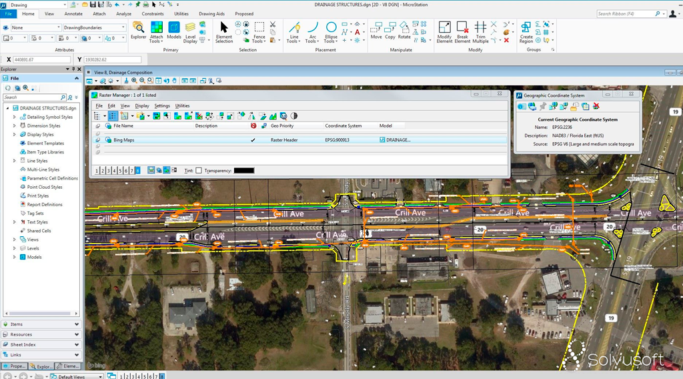This screenshot has height=379, width=683.
Task: Switch to the Drawing Aids ribbon tab
Action: (x=211, y=14)
